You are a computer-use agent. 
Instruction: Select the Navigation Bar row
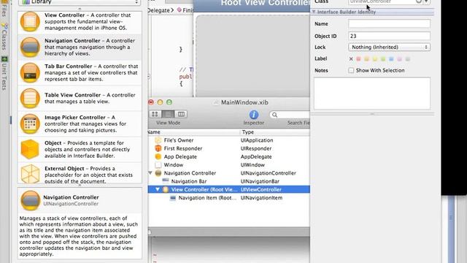click(x=228, y=181)
